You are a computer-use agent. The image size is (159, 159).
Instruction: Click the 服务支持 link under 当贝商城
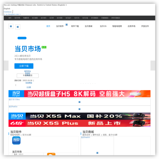pos(86,135)
